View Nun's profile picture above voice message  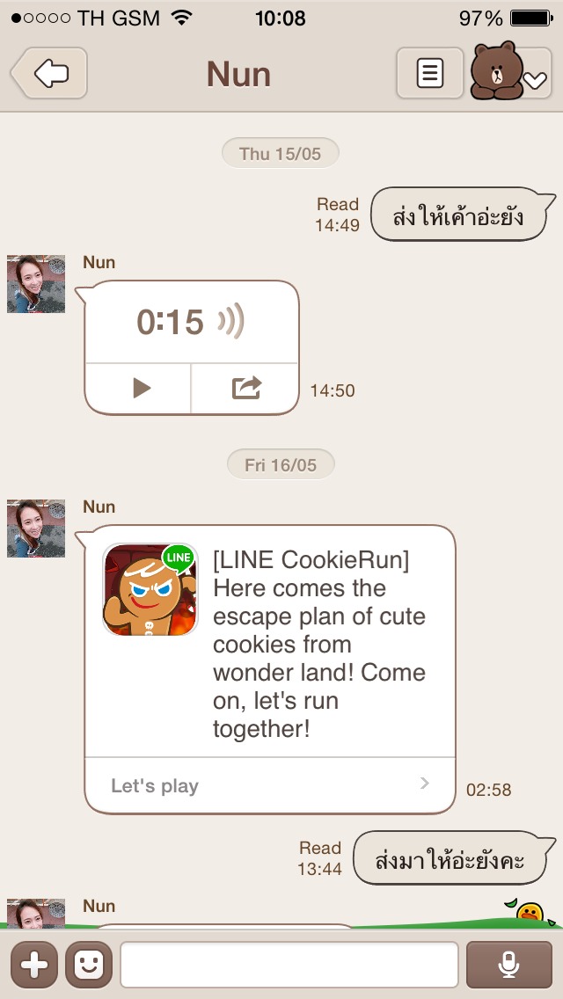(x=36, y=283)
